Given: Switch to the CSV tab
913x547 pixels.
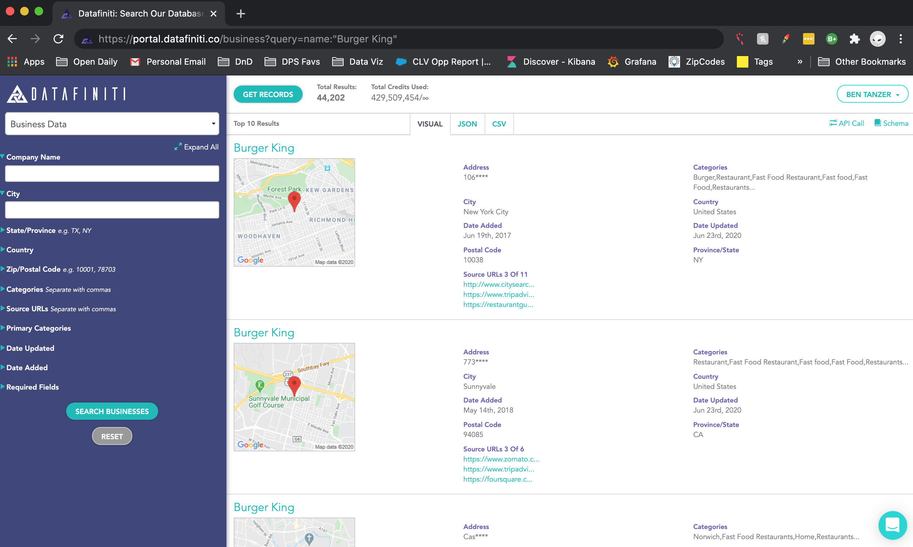Looking at the screenshot, I should pos(499,124).
